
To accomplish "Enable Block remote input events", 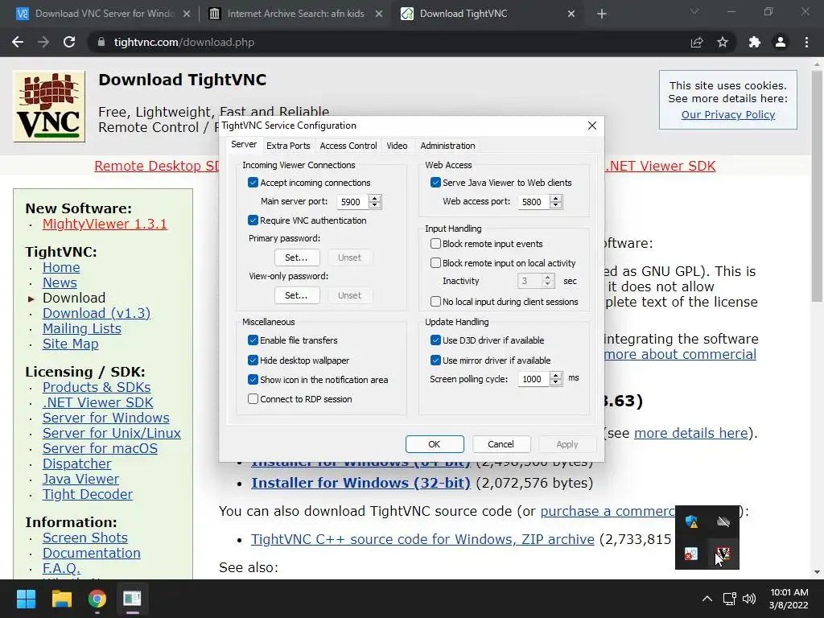I will pyautogui.click(x=435, y=244).
